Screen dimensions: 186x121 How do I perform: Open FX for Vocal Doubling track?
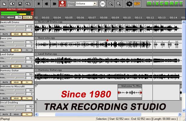click(27, 114)
